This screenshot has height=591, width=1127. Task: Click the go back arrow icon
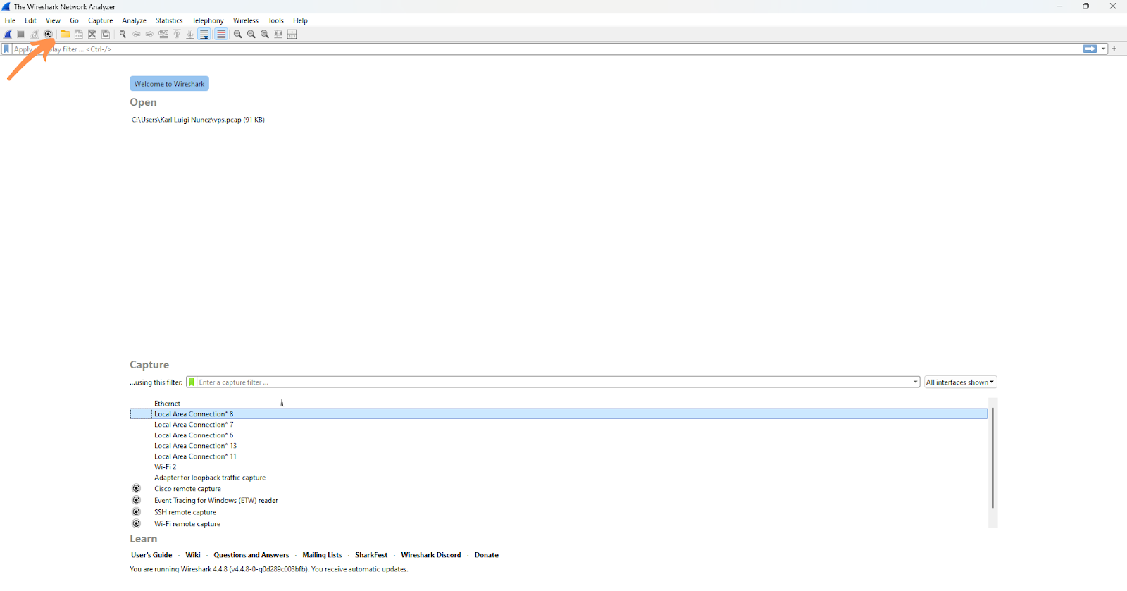click(136, 34)
